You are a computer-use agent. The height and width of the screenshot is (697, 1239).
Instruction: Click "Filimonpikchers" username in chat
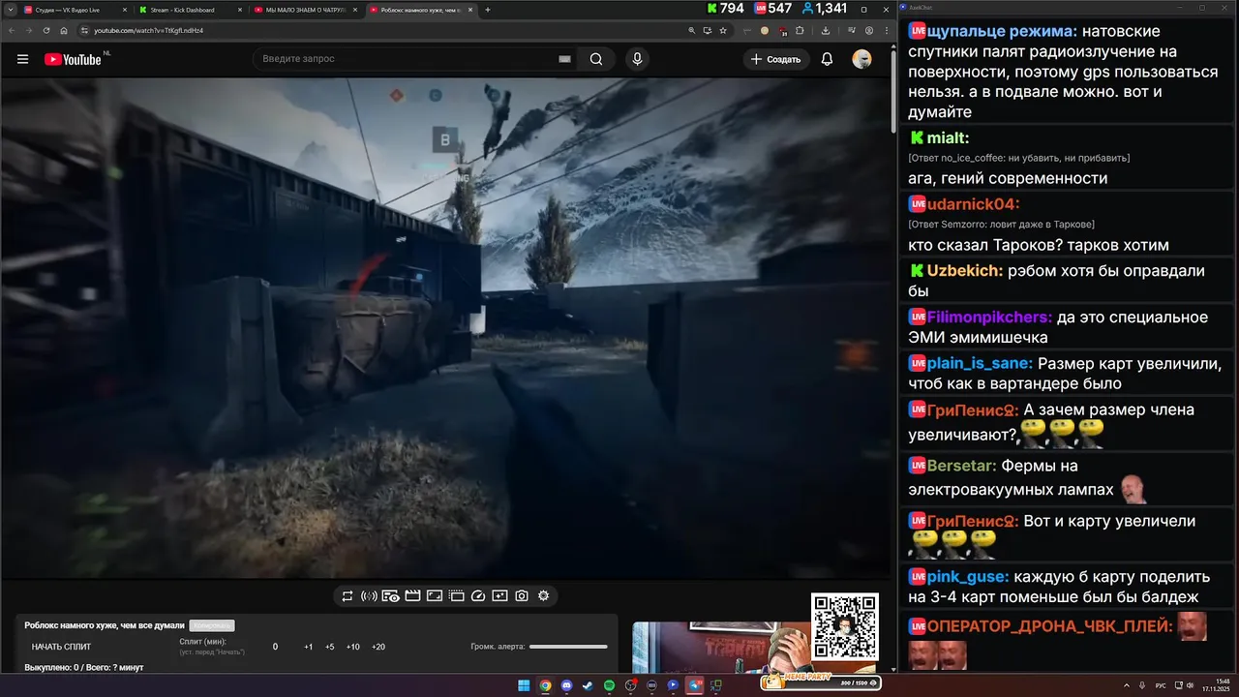[989, 318]
